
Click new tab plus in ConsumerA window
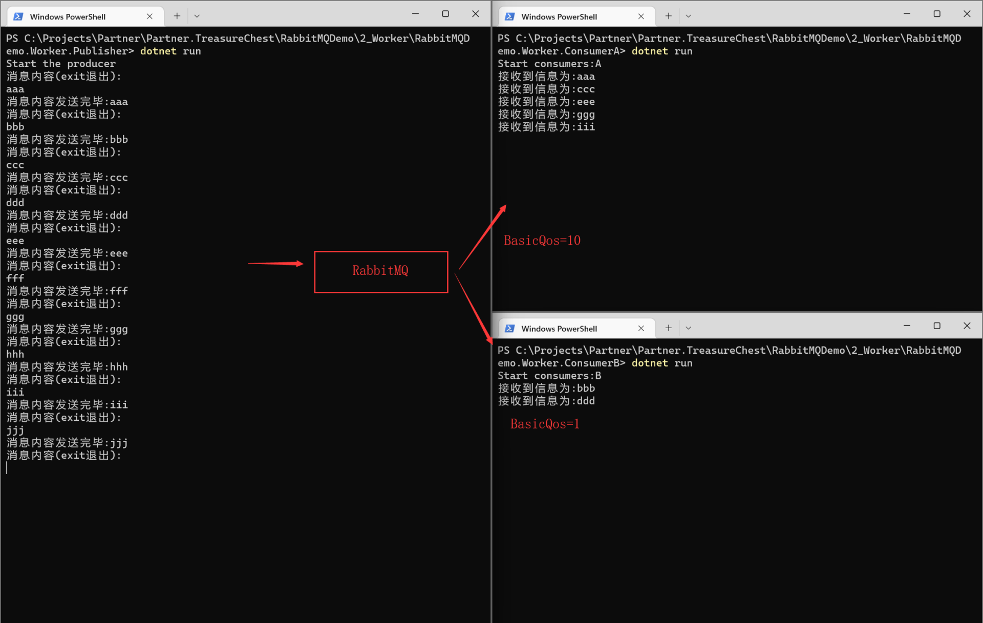click(668, 16)
